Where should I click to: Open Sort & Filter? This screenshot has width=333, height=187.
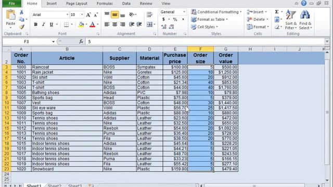coord(291,20)
